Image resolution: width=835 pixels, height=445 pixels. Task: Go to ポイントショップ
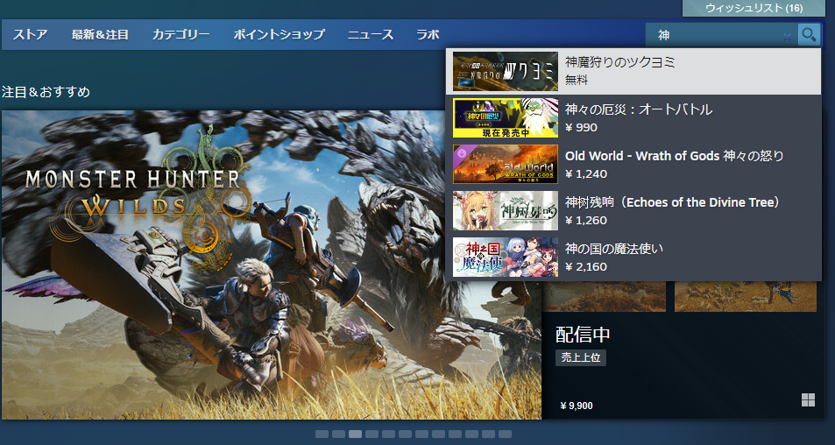pyautogui.click(x=279, y=35)
